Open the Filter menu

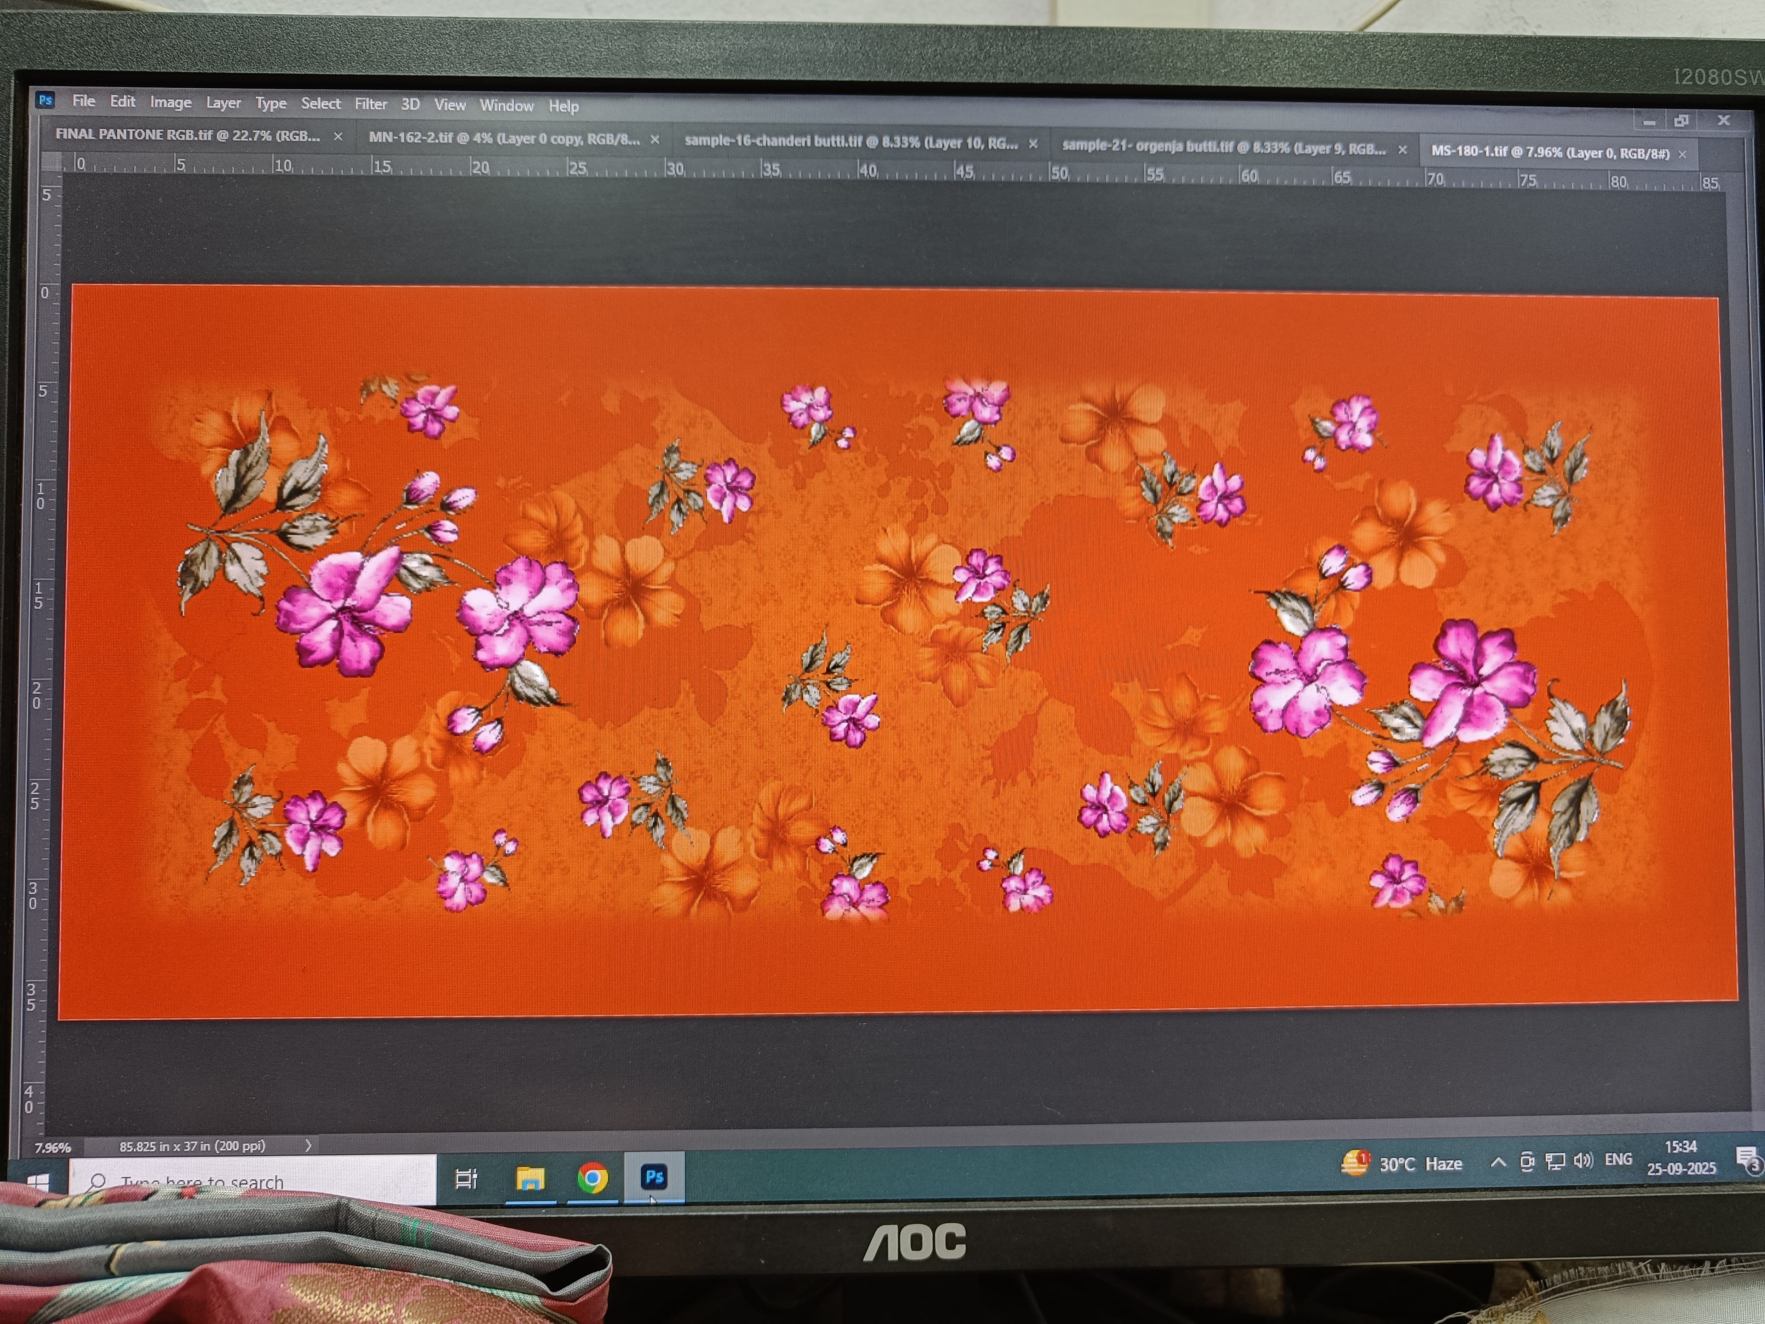tap(370, 104)
